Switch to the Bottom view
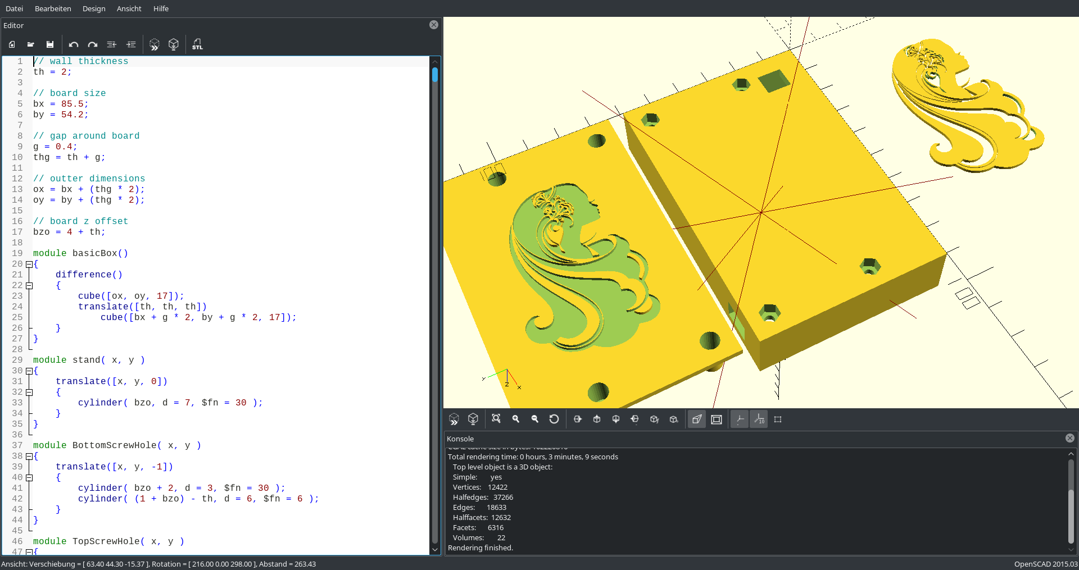 click(x=616, y=419)
